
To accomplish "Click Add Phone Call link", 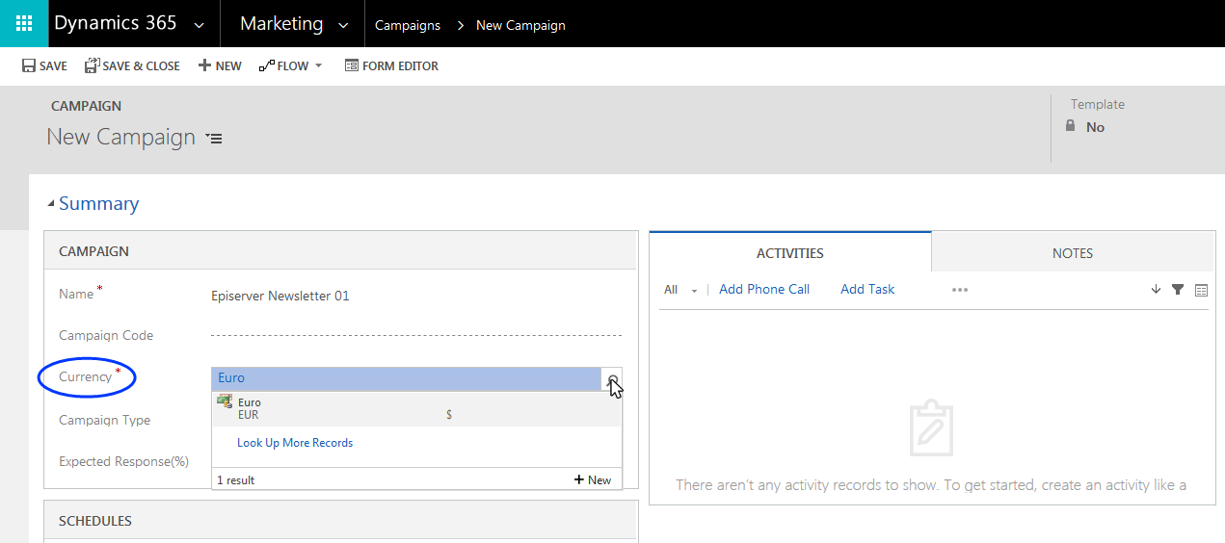I will [763, 289].
